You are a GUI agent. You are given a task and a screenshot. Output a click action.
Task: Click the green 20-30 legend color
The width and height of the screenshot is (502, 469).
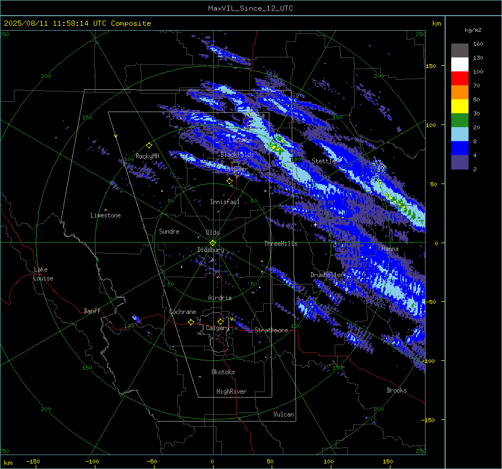point(460,120)
